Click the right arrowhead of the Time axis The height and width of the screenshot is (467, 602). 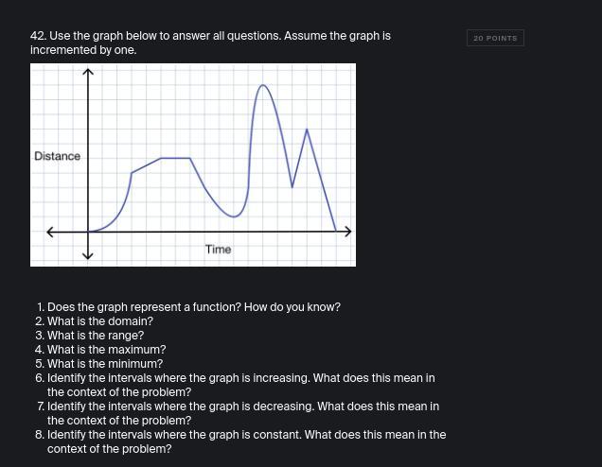click(347, 232)
